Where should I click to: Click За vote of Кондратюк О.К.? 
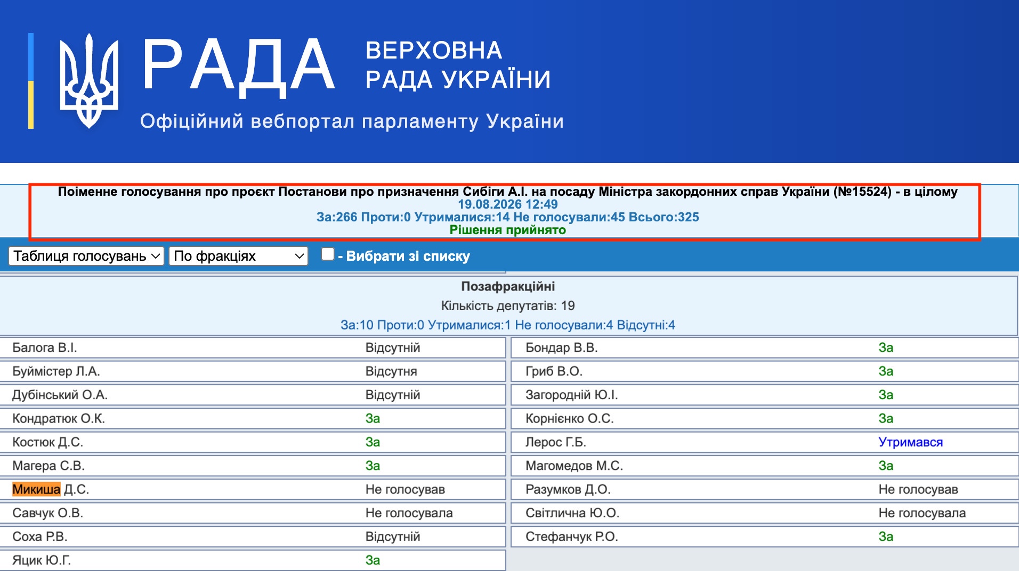click(x=373, y=418)
